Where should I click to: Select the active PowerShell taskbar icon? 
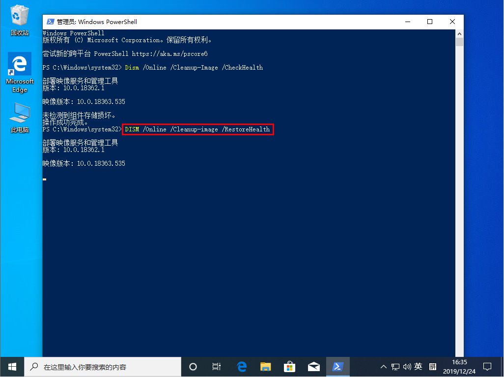(338, 367)
